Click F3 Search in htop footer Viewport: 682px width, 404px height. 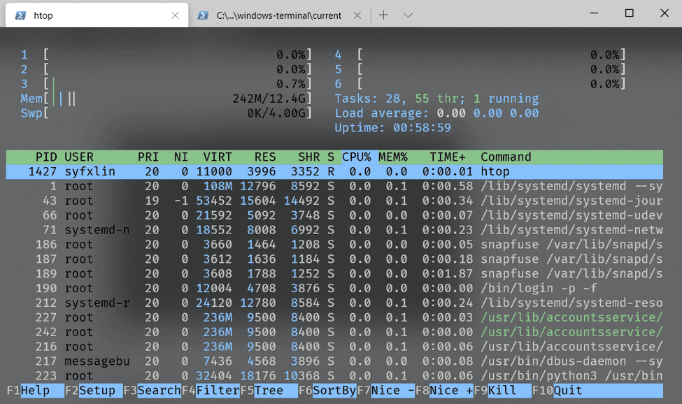click(159, 391)
